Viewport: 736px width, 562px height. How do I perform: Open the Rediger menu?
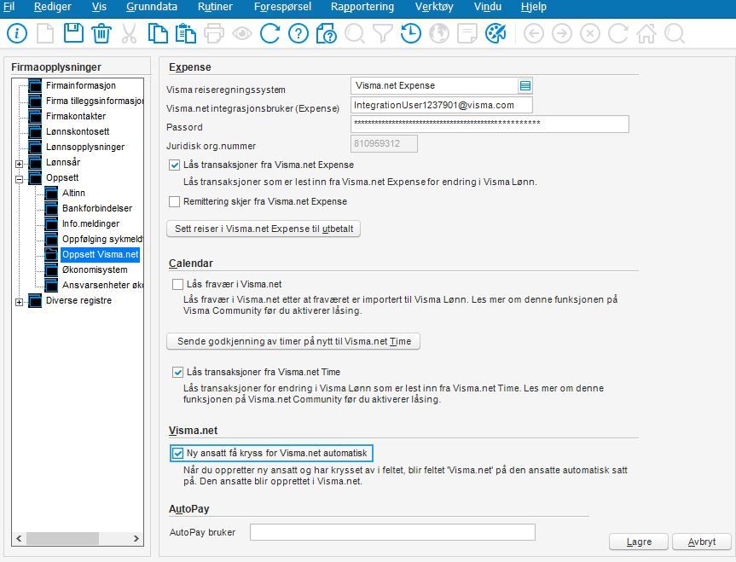pyautogui.click(x=53, y=7)
